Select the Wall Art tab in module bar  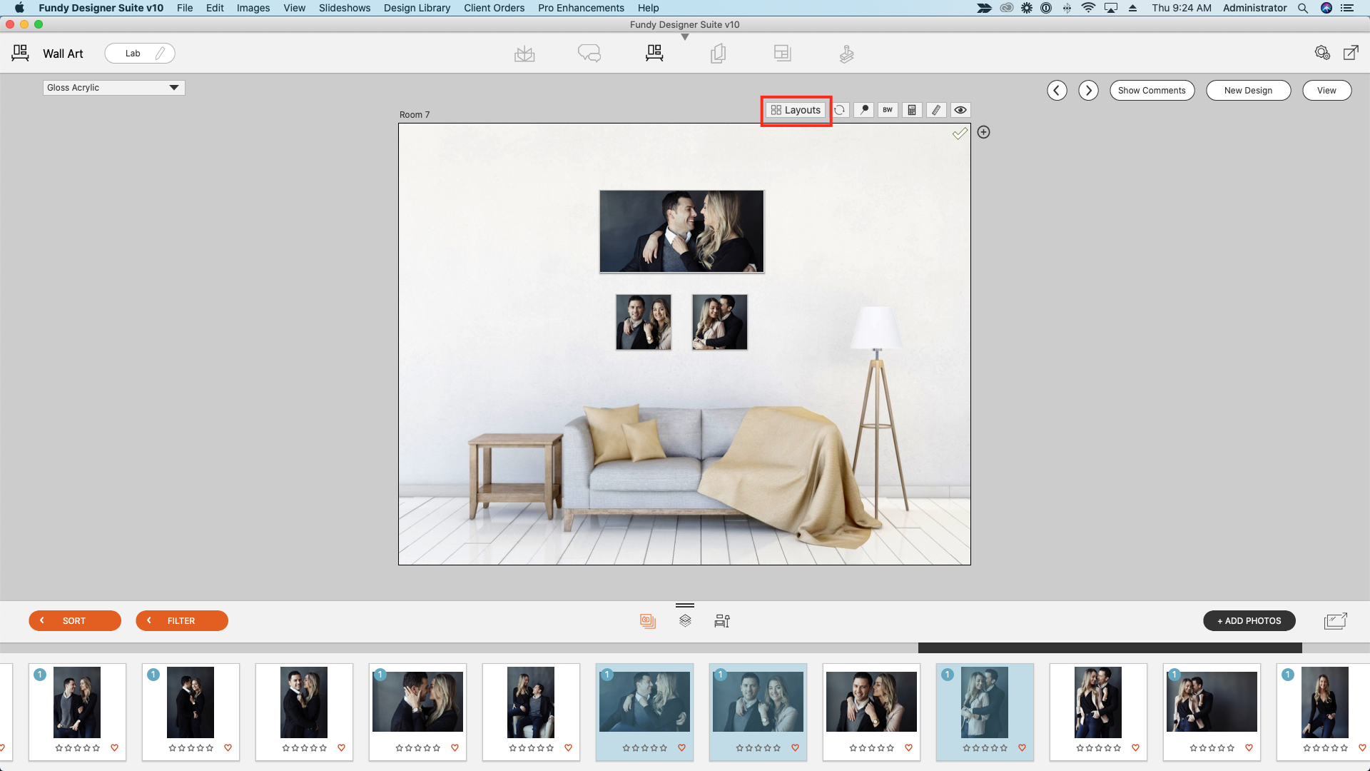pyautogui.click(x=654, y=54)
